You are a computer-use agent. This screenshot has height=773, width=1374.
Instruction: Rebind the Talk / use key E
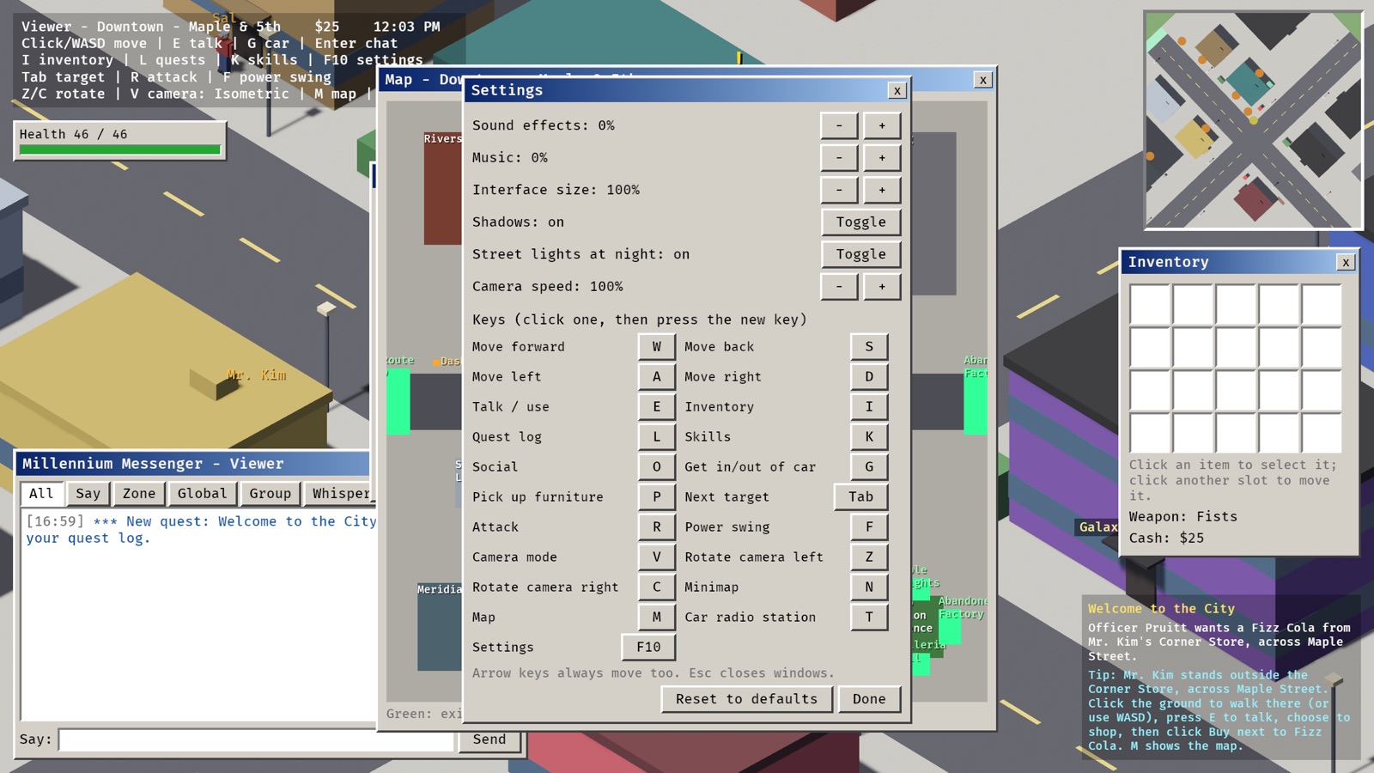[657, 407]
